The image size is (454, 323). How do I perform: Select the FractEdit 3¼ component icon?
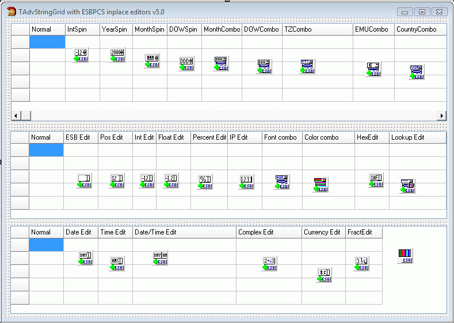361,264
